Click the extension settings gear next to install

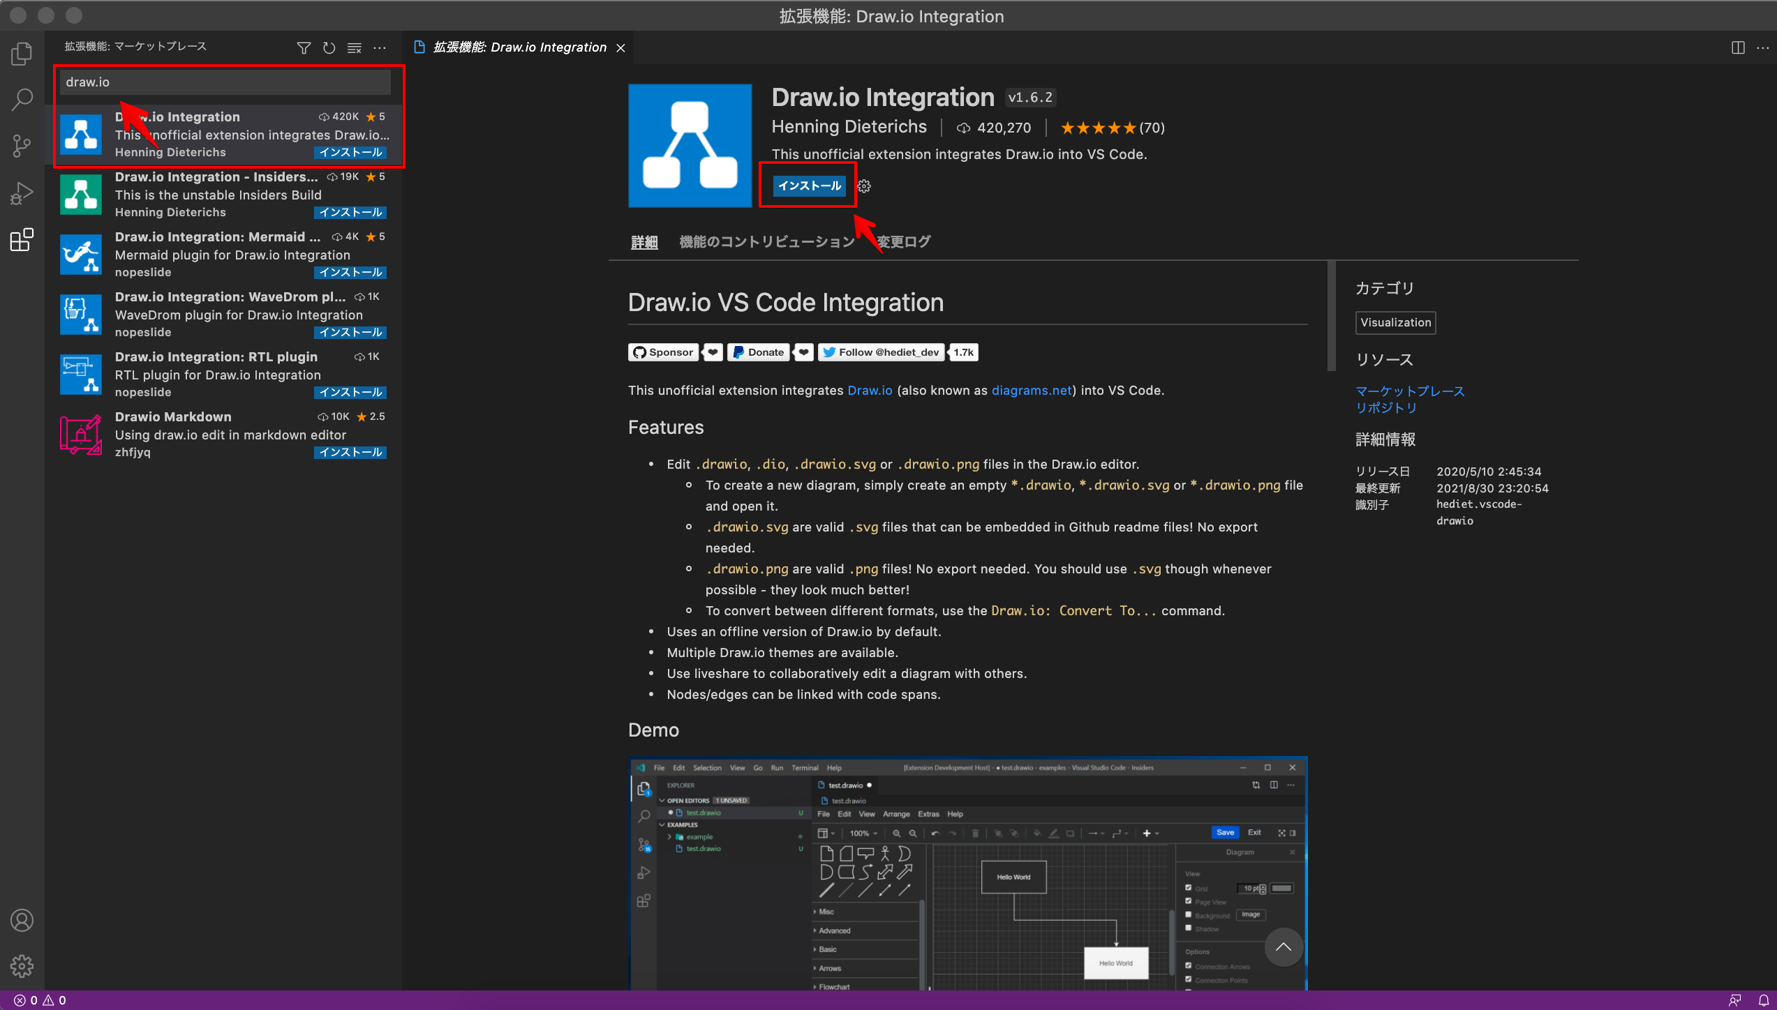pos(864,186)
